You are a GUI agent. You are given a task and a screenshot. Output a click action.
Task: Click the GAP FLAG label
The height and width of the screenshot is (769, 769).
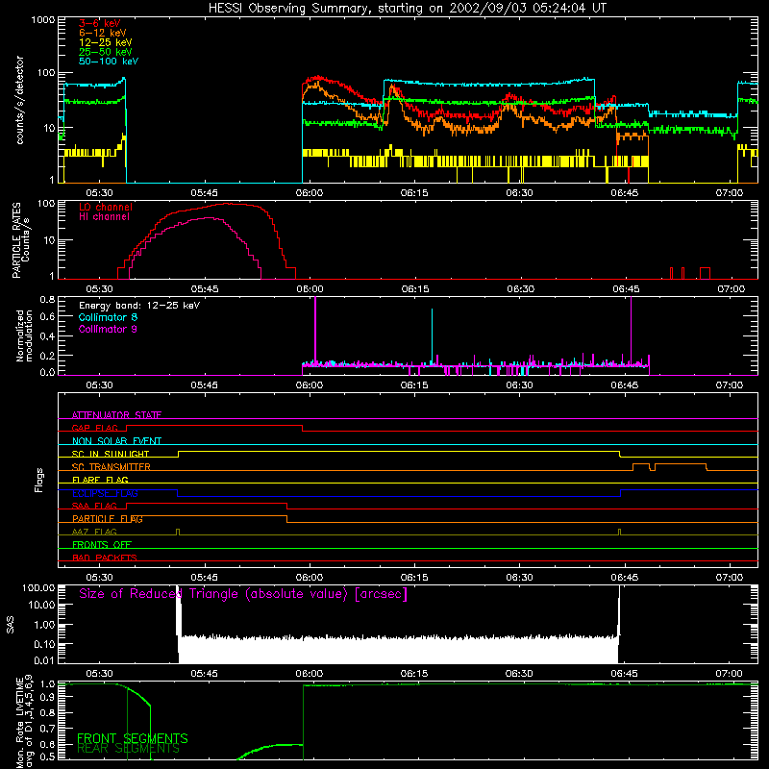[94, 428]
